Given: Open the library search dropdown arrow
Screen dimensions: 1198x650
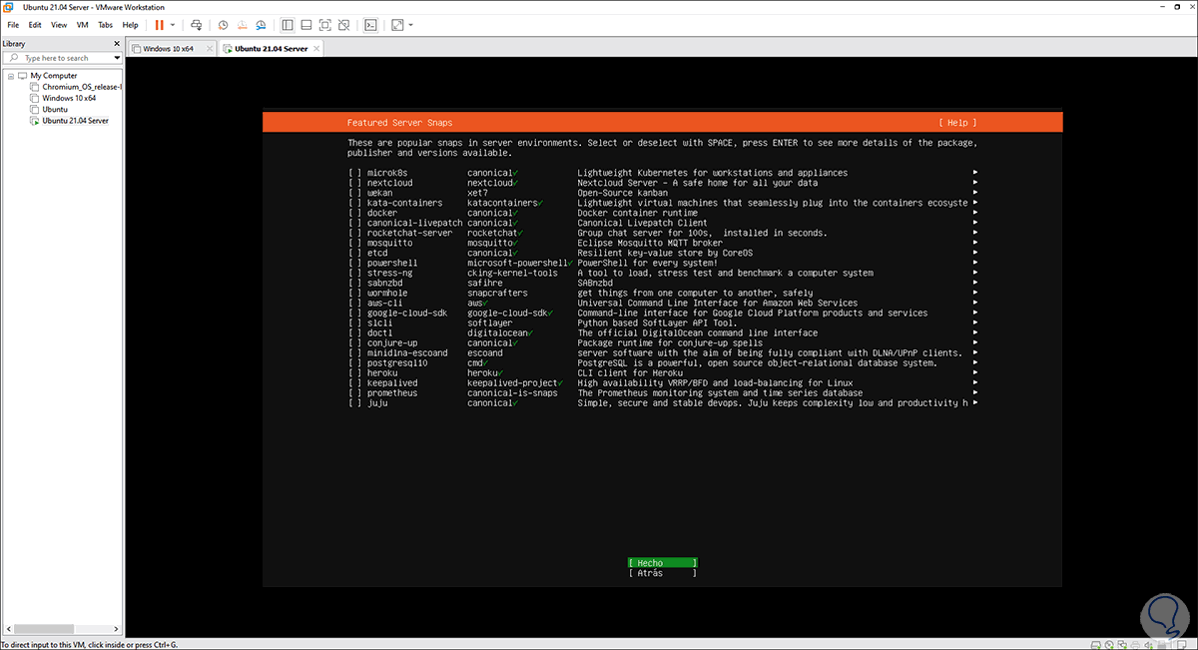Looking at the screenshot, I should (117, 58).
